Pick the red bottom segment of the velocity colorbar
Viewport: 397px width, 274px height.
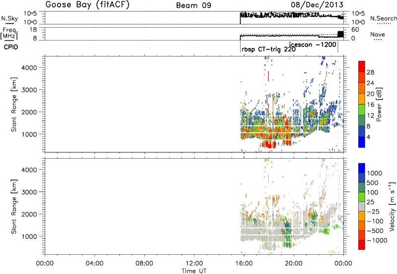362,245
